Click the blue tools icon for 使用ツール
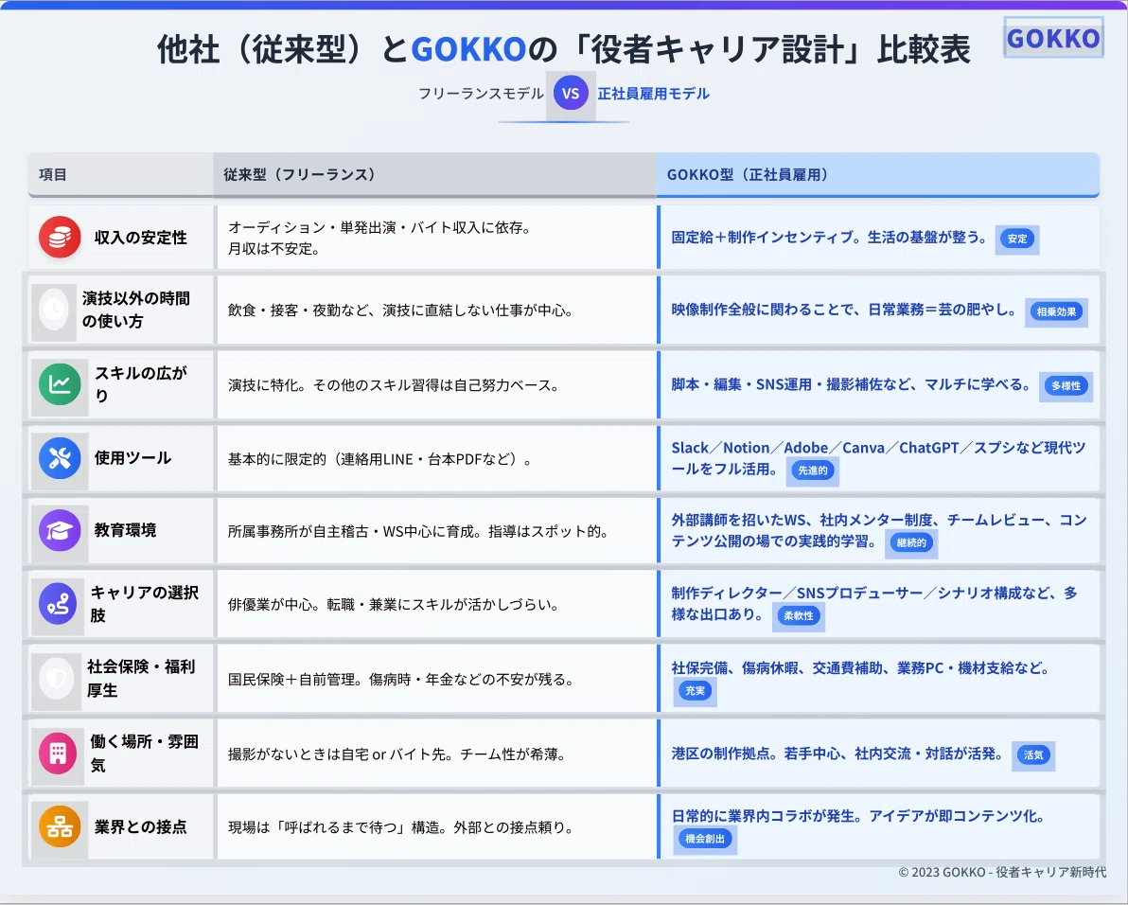 pos(60,457)
